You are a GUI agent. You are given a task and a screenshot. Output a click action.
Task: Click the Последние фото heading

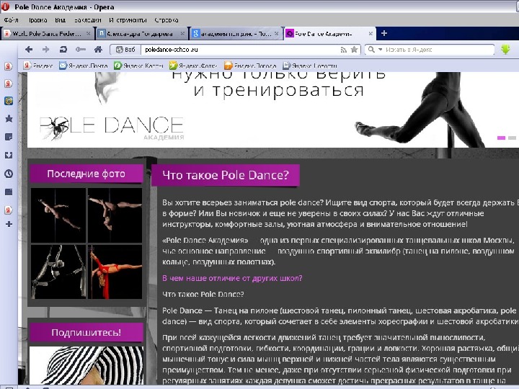[x=86, y=174]
